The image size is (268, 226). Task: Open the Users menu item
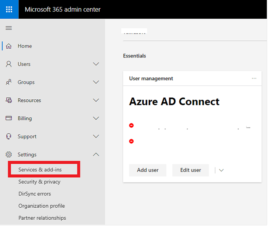24,64
